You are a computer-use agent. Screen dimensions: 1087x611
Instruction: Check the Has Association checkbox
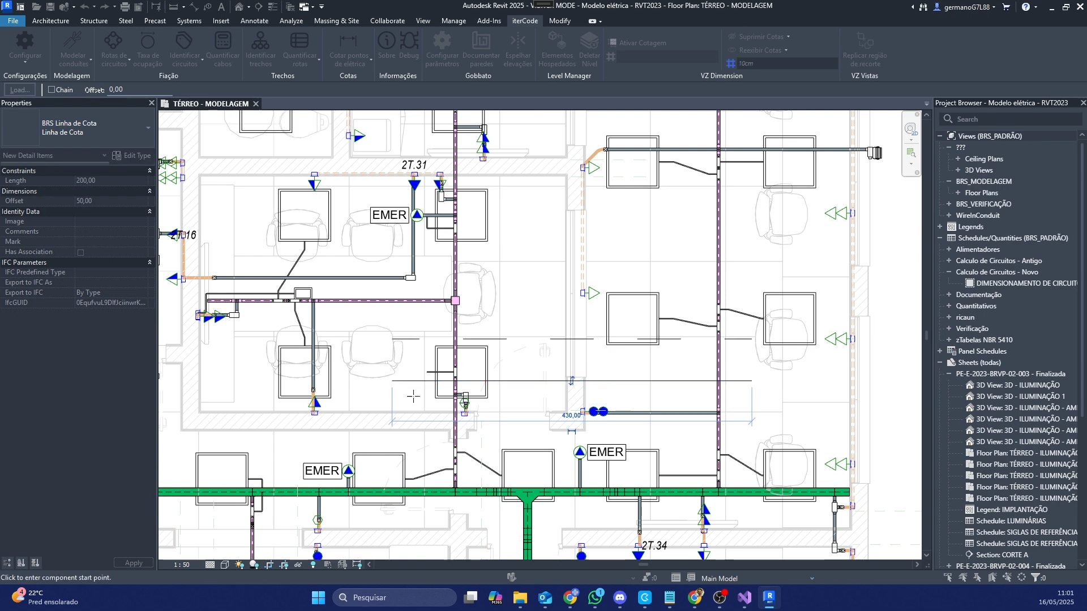pyautogui.click(x=80, y=252)
